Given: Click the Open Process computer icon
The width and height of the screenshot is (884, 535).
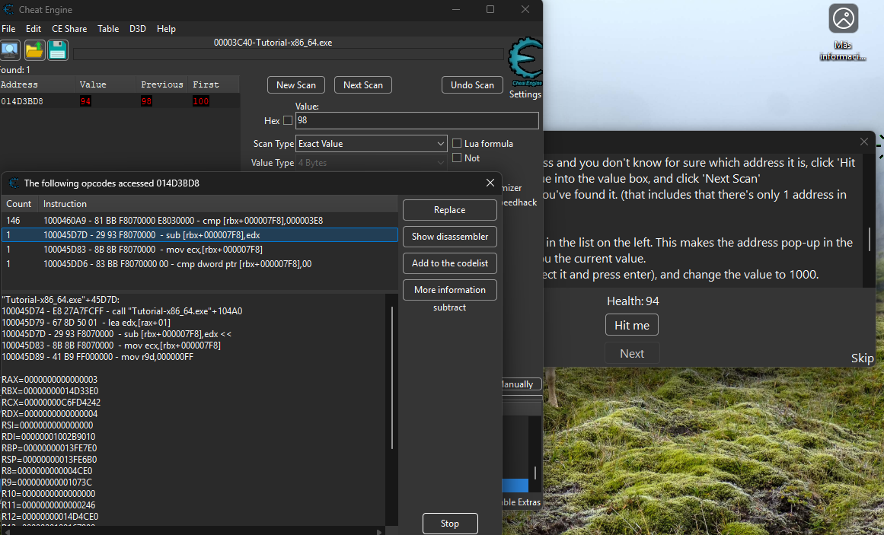Looking at the screenshot, I should pyautogui.click(x=10, y=51).
